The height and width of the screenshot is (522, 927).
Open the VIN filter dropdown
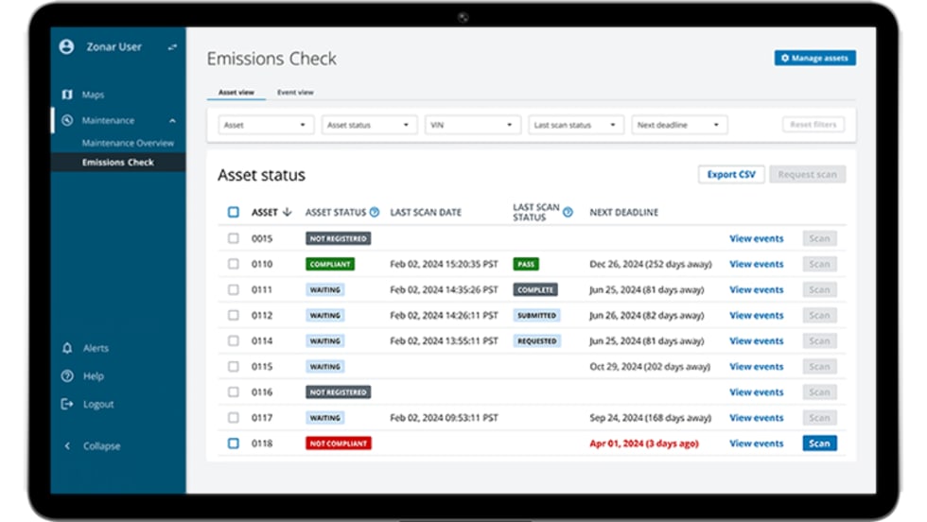coord(472,126)
